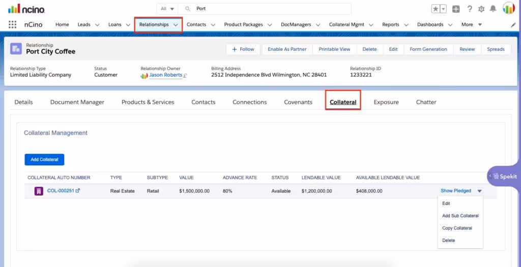
Task: Click the real estate collateral icon
Action: (39, 191)
